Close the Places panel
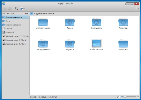This screenshot has height=100, width=141. click(27, 13)
